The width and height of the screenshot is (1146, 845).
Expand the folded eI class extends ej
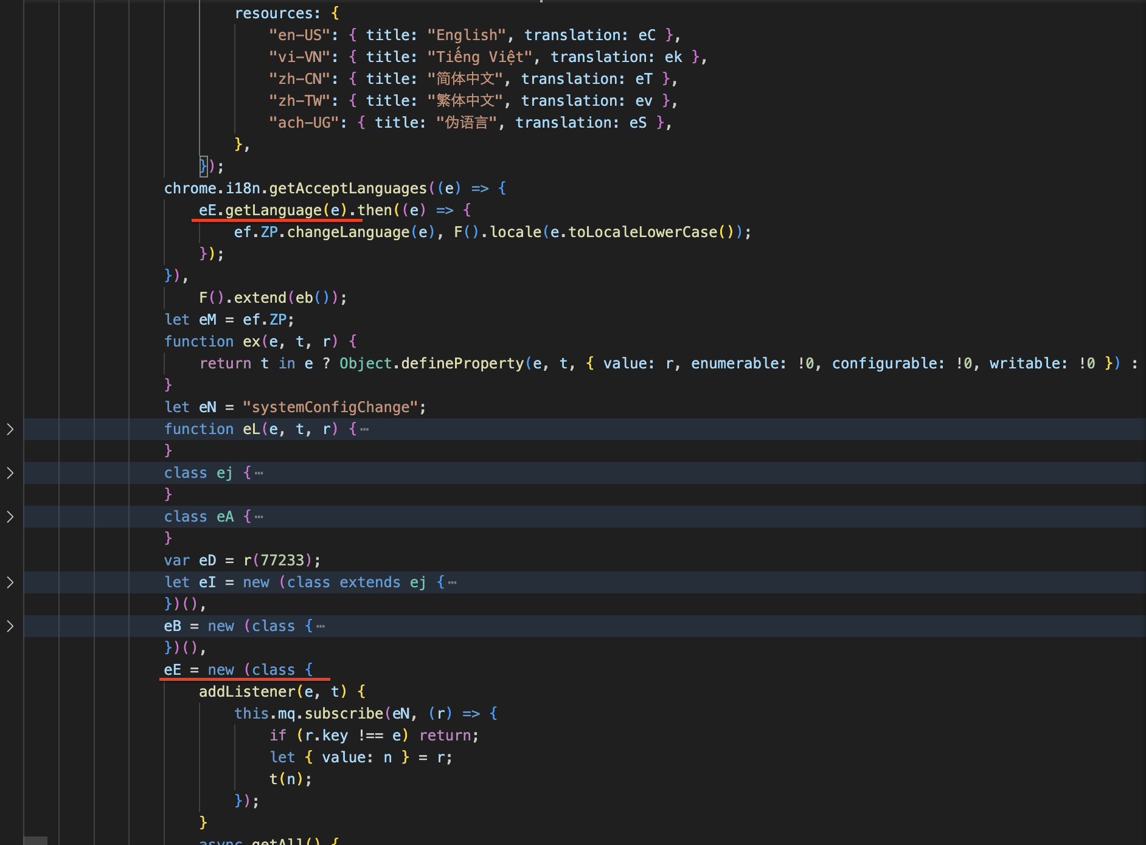(10, 582)
